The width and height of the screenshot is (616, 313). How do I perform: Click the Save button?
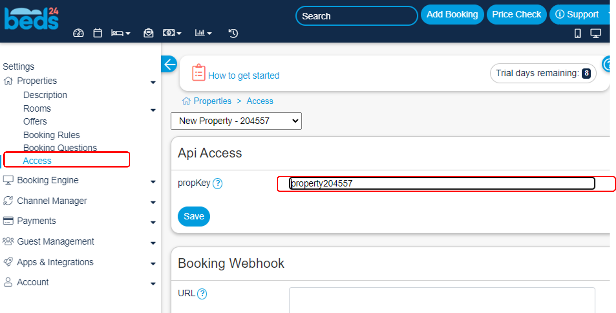(x=194, y=216)
